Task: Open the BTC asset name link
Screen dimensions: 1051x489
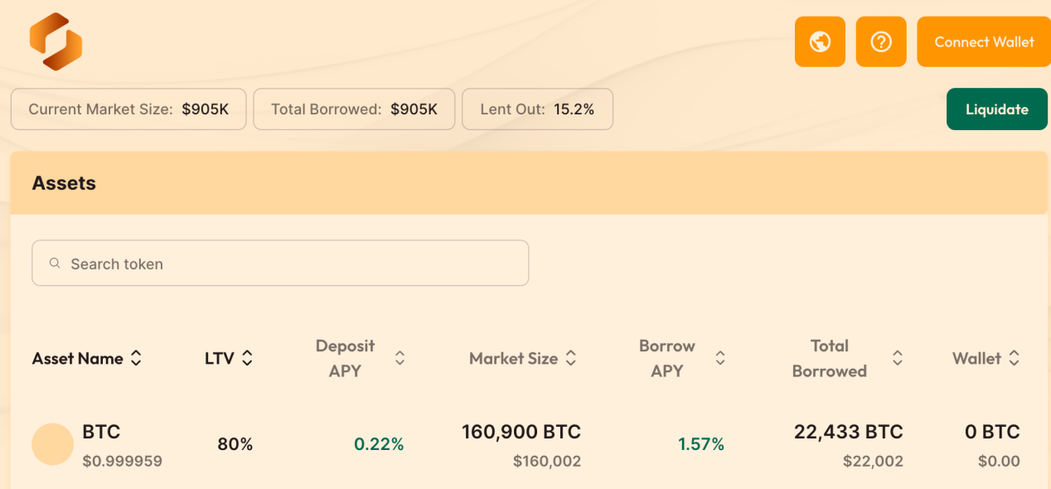Action: click(x=100, y=432)
